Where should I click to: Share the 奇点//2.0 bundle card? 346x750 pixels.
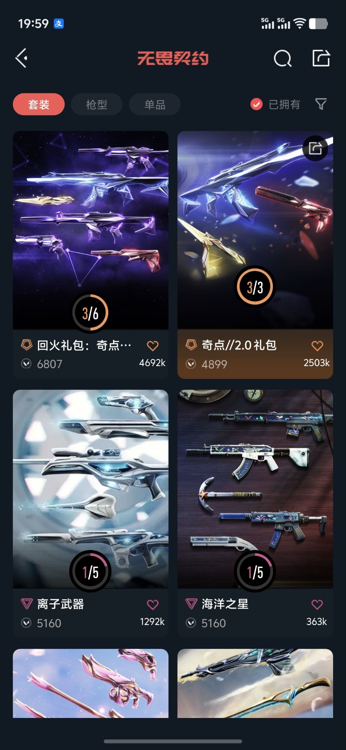click(315, 148)
